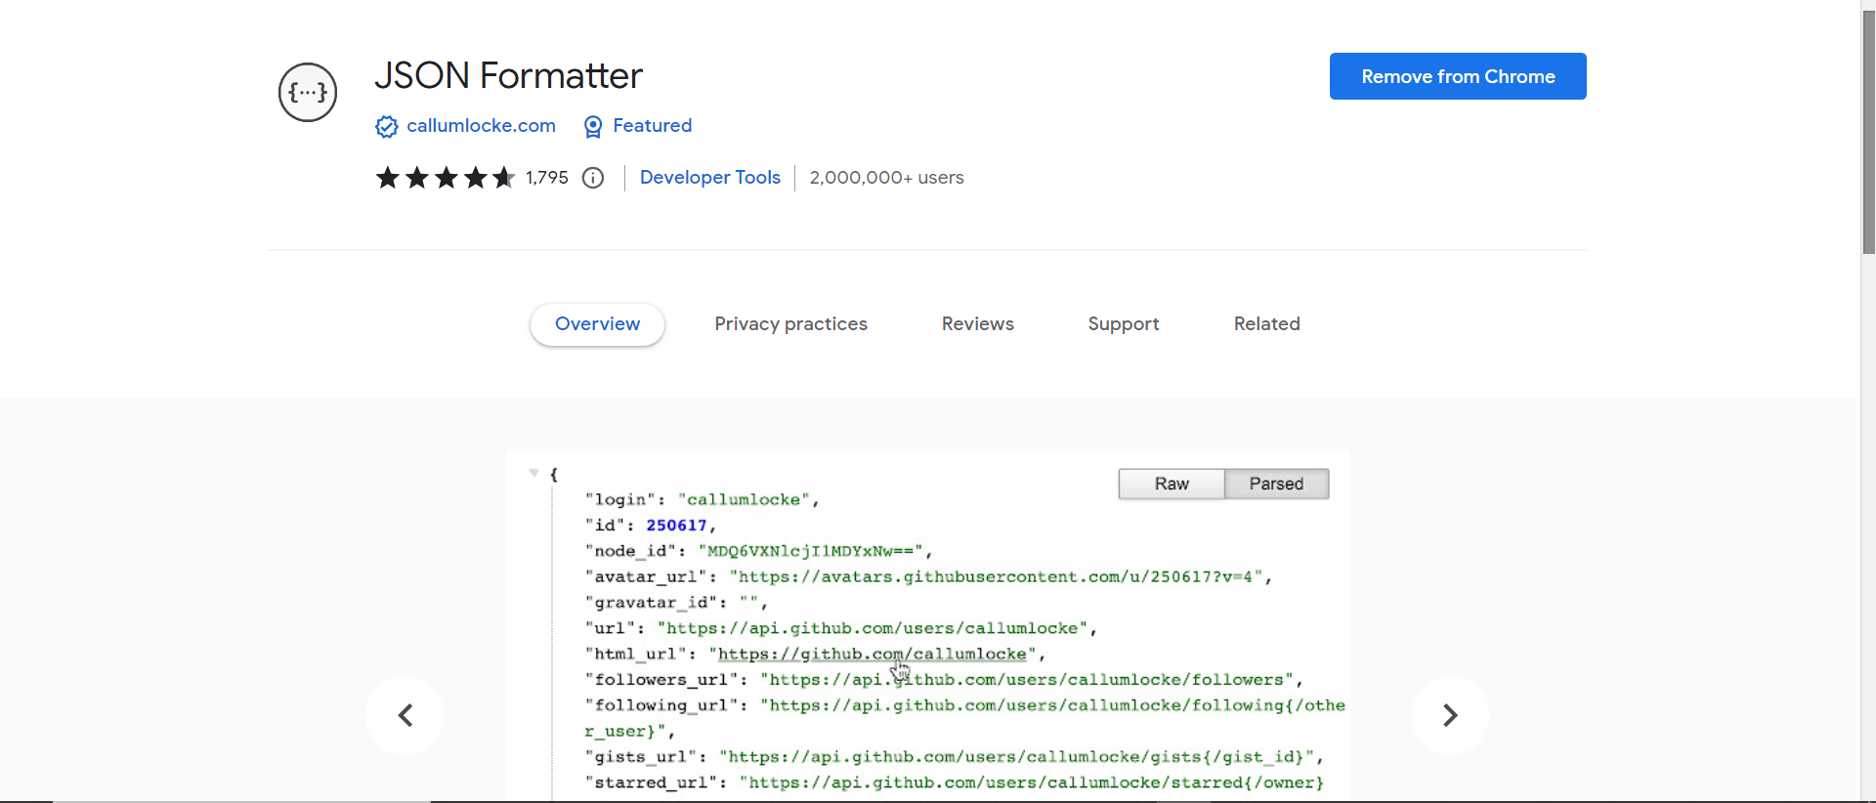Click the JSON Formatter extension logo icon
The image size is (1876, 803).
[308, 93]
